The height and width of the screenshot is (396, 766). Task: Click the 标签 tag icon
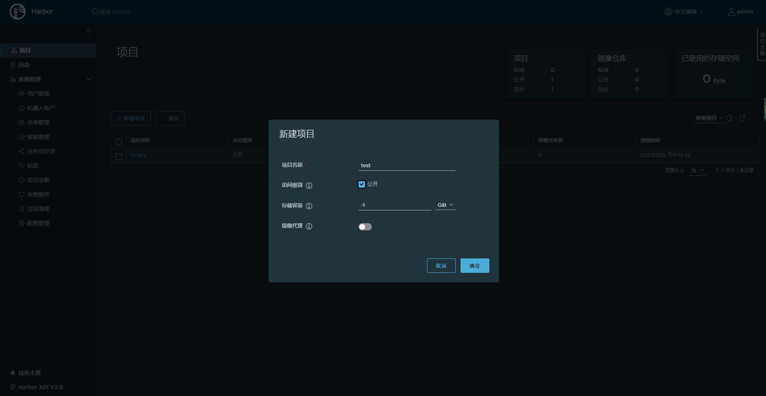click(22, 166)
